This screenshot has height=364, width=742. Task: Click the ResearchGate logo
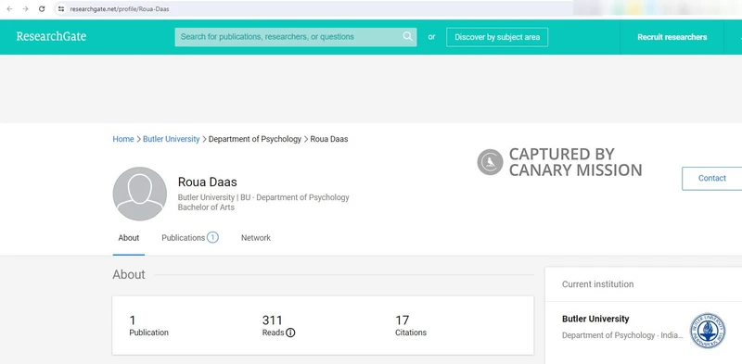[51, 36]
